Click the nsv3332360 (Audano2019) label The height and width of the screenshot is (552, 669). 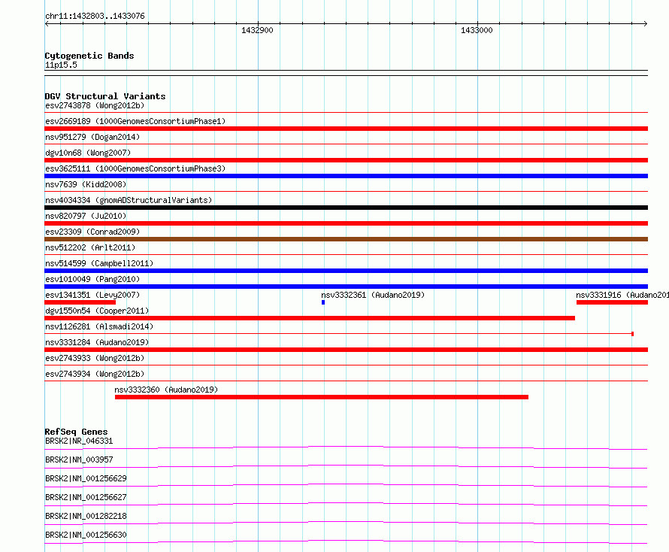point(166,390)
